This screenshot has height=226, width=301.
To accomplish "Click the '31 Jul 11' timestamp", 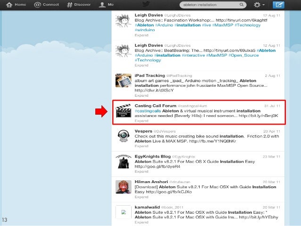I will 272,106.
